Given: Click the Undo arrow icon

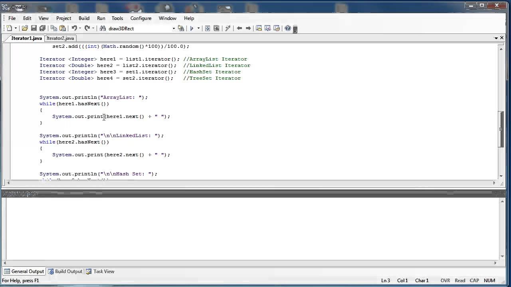Looking at the screenshot, I should pos(74,28).
